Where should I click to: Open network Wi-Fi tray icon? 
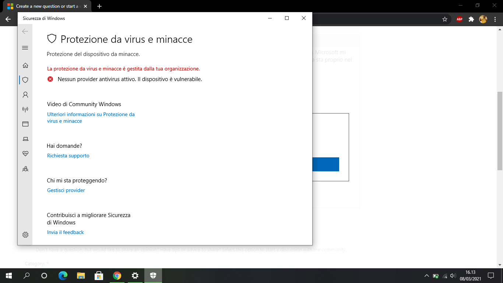[x=445, y=276]
